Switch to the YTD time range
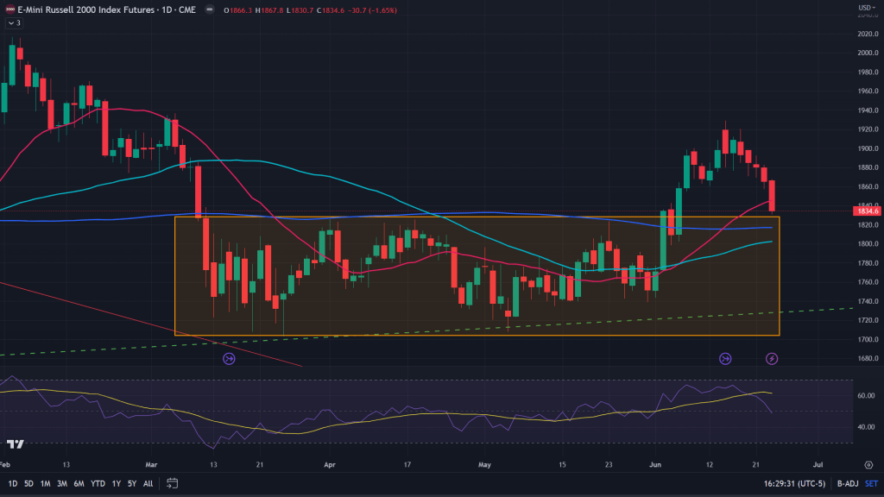Viewport: 884px width, 497px height. tap(96, 482)
